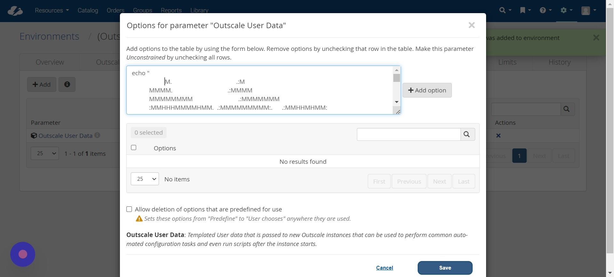The image size is (614, 277).
Task: Click the Cancel link
Action: [384, 268]
